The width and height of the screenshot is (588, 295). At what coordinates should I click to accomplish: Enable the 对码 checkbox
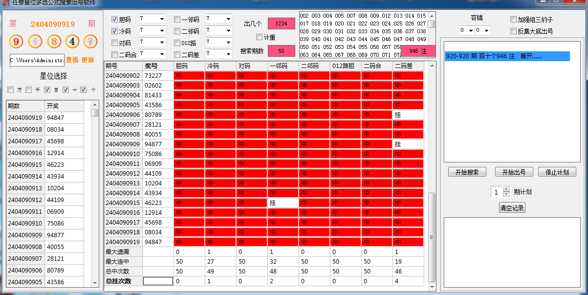tap(115, 43)
